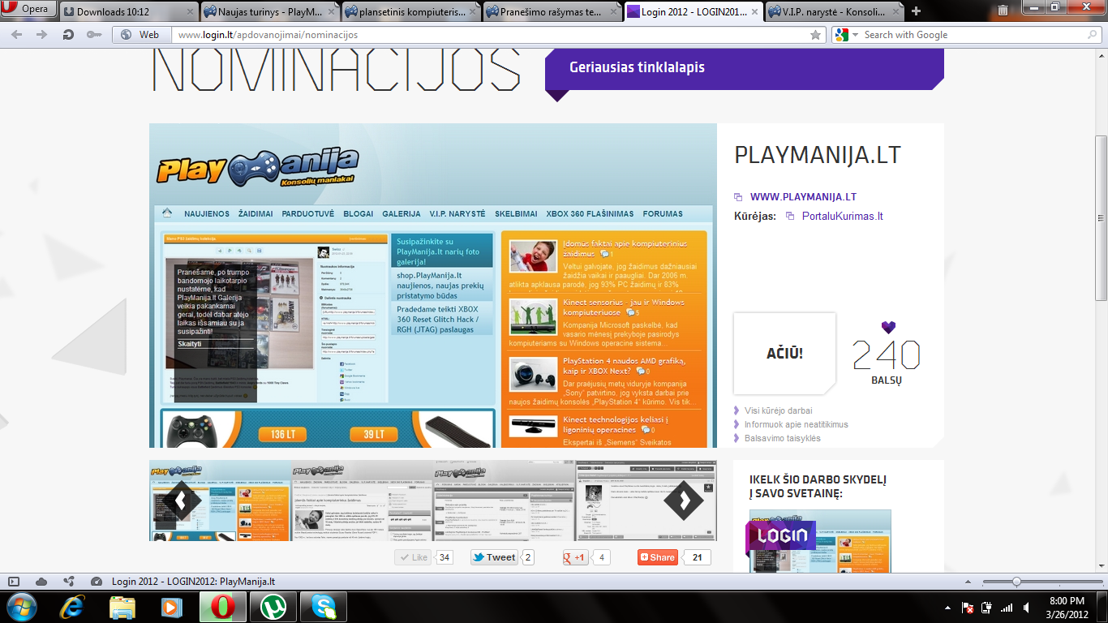Open the clock showing 8:00 PM
The image size is (1108, 623).
tap(1066, 607)
